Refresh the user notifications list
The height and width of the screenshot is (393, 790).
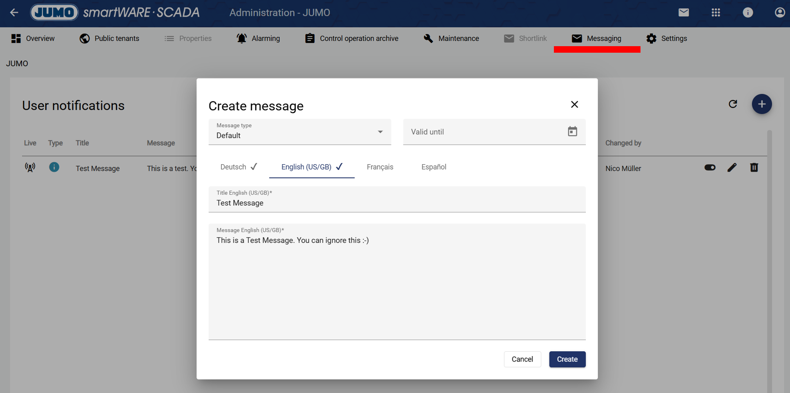pos(733,104)
